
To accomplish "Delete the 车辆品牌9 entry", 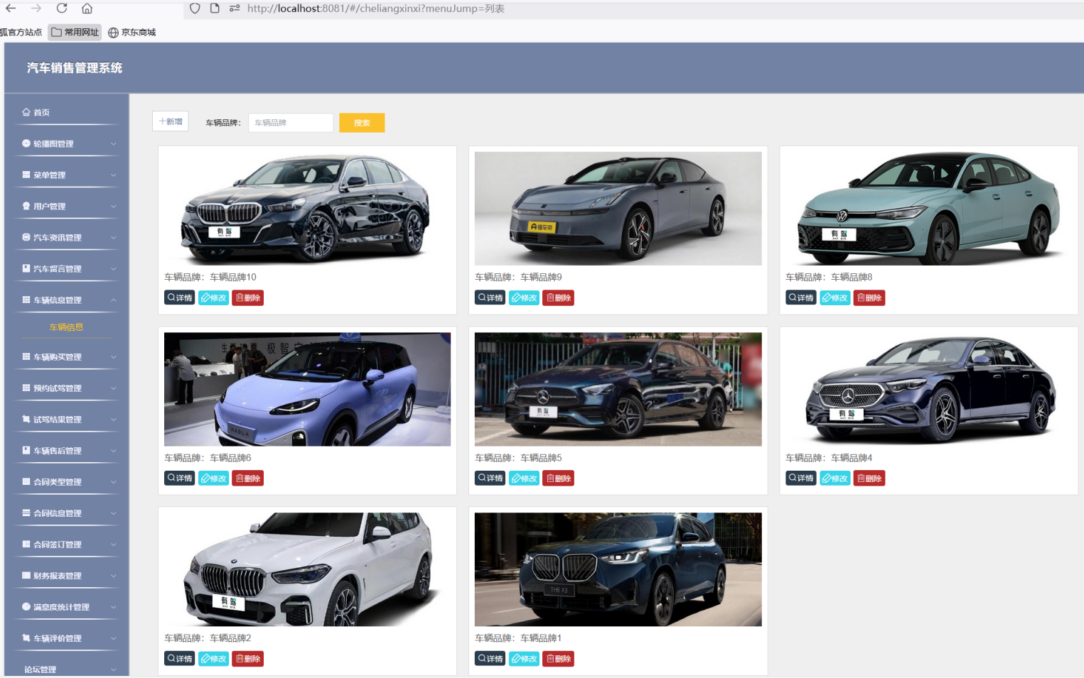I will tap(558, 298).
